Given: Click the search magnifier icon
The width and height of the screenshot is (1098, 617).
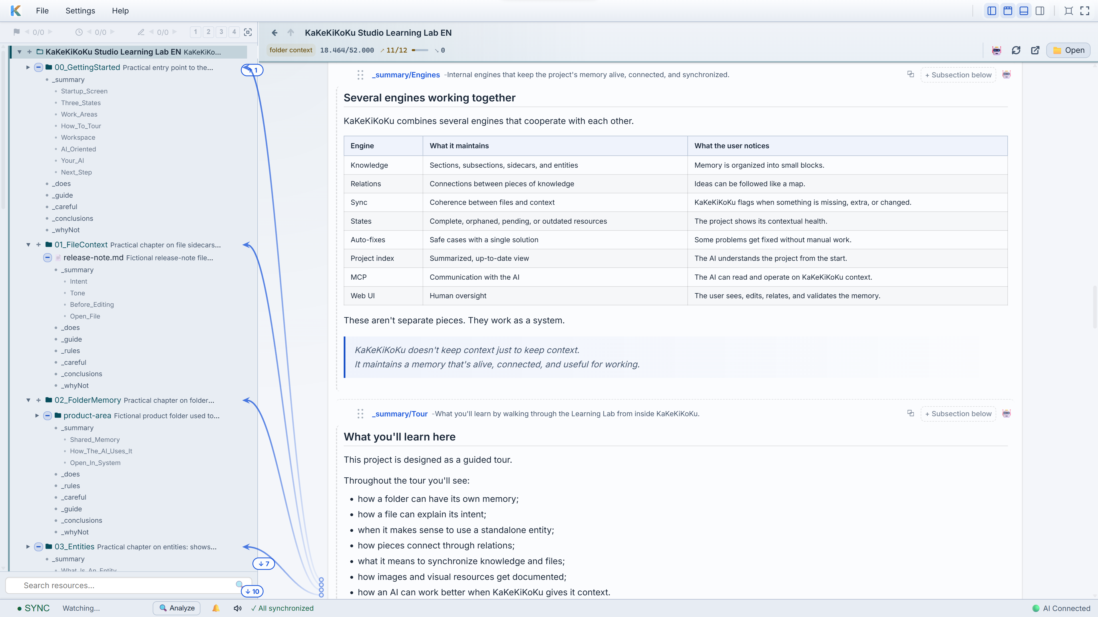Looking at the screenshot, I should [240, 585].
